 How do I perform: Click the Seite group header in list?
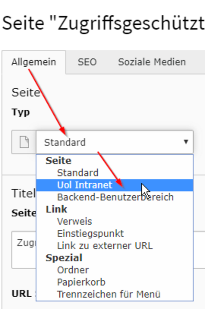pyautogui.click(x=58, y=161)
